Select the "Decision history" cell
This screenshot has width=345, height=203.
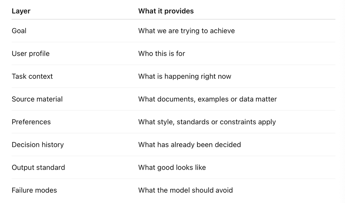click(x=38, y=145)
